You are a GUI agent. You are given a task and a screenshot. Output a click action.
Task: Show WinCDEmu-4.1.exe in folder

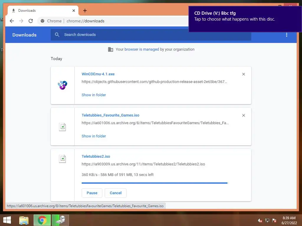[94, 95]
